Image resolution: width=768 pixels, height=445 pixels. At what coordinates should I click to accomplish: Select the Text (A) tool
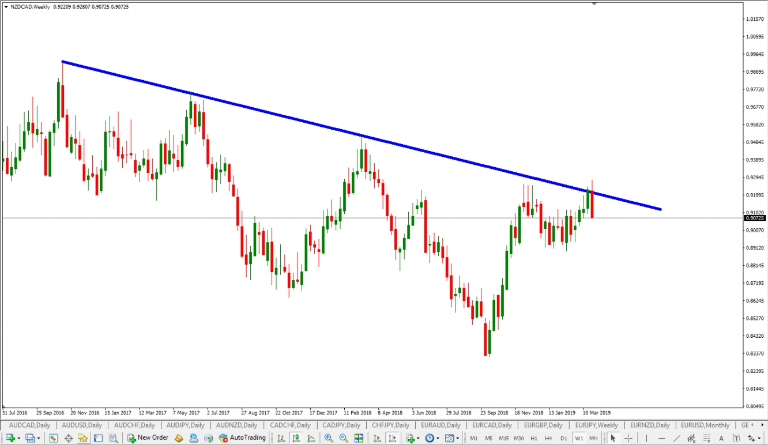tap(721, 438)
